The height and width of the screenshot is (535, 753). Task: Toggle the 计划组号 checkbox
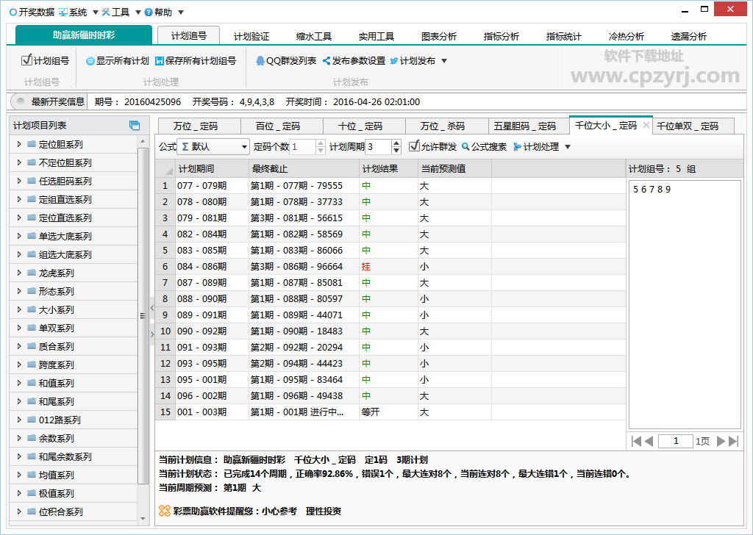click(x=27, y=60)
